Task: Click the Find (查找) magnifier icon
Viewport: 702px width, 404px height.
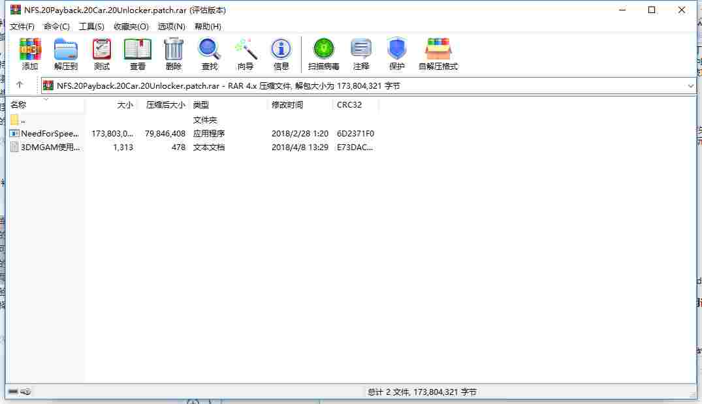Action: point(209,49)
